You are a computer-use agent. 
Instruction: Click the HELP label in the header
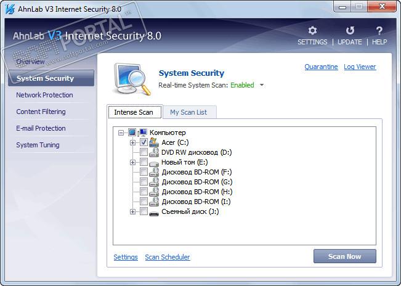[x=379, y=42]
